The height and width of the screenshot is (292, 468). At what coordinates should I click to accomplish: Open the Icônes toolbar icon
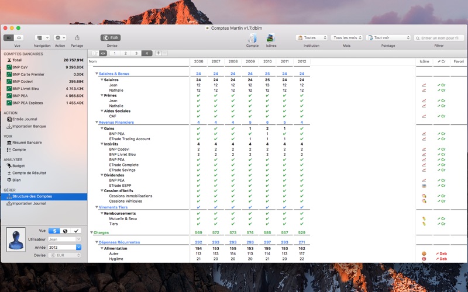271,38
